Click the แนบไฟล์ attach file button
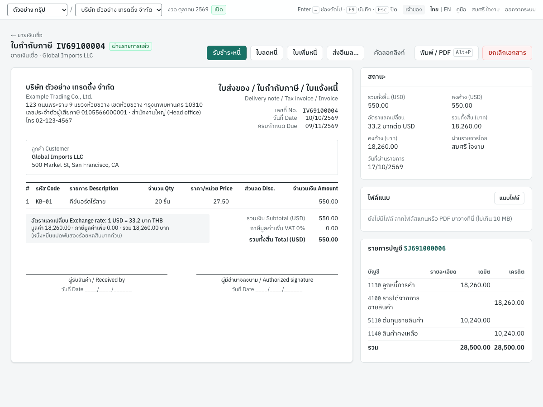This screenshot has height=407, width=543. click(x=509, y=198)
